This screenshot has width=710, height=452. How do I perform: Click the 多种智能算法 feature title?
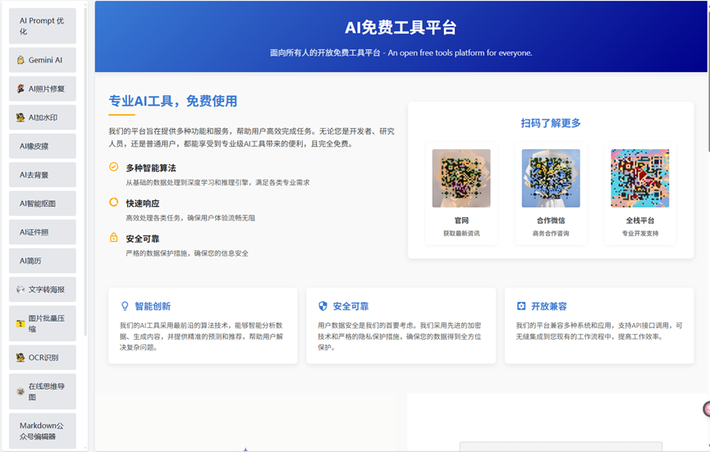click(x=151, y=168)
